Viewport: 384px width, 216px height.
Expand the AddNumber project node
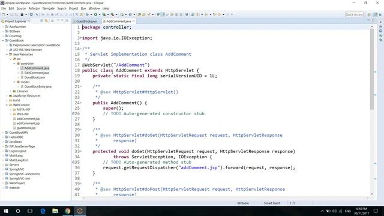[3, 26]
